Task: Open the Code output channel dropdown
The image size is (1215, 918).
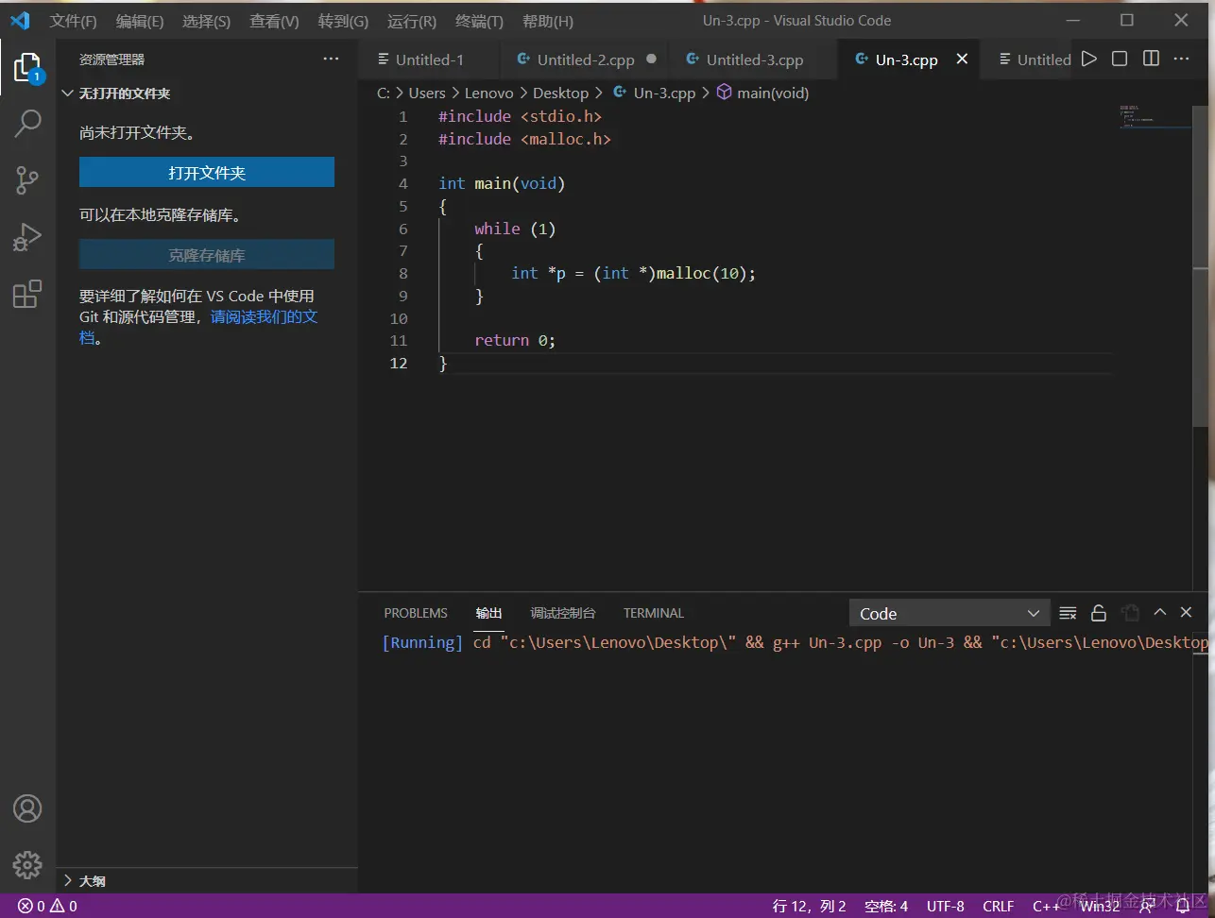Action: pos(949,614)
